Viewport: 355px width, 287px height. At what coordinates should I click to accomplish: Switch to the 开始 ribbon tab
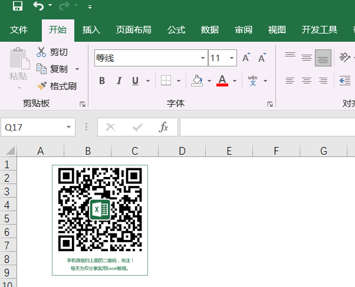58,30
